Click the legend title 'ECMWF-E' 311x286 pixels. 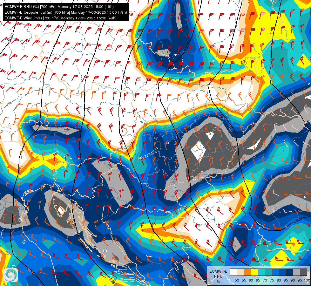click(218, 271)
